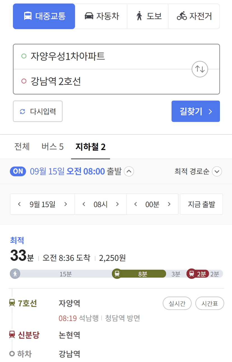Viewport: 232px width, 362px height.
Task: Click the refresh icon on 다시입력
Action: click(x=22, y=112)
